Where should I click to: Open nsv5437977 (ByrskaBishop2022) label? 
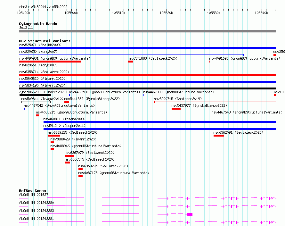(199, 105)
